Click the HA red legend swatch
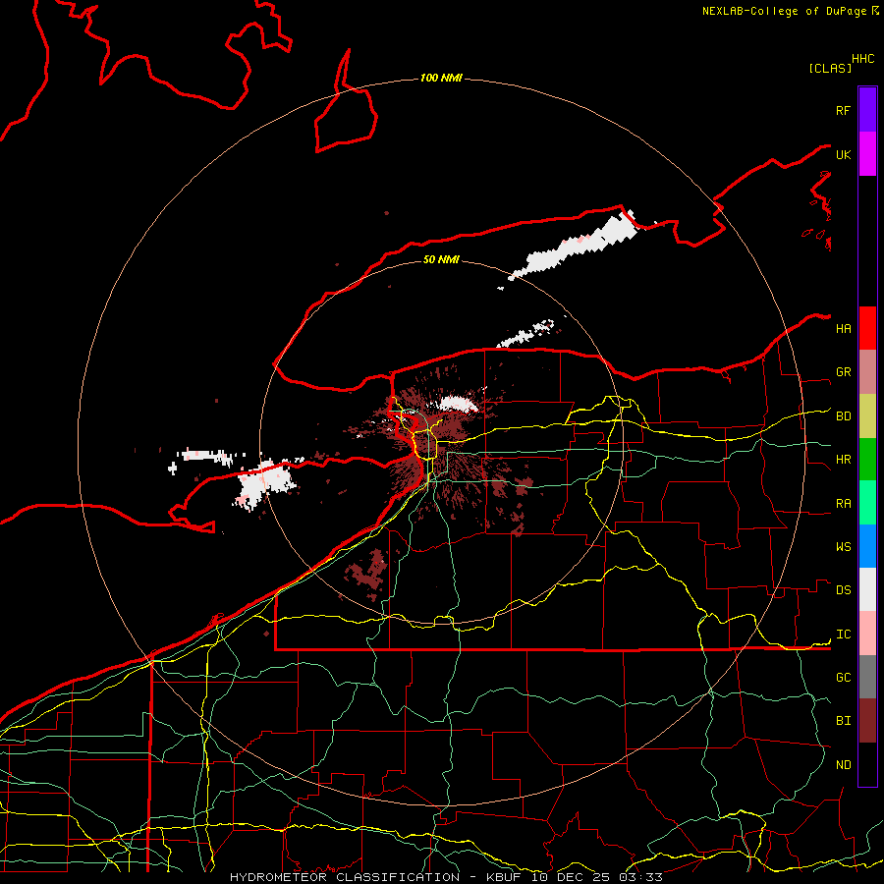Screen dimensions: 884x884 (x=867, y=328)
